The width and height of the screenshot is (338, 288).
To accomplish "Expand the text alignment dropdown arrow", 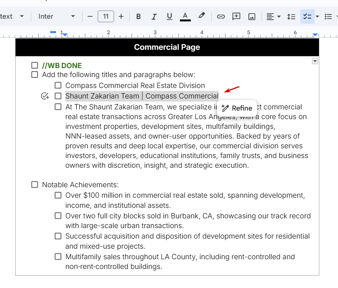I will 279,17.
